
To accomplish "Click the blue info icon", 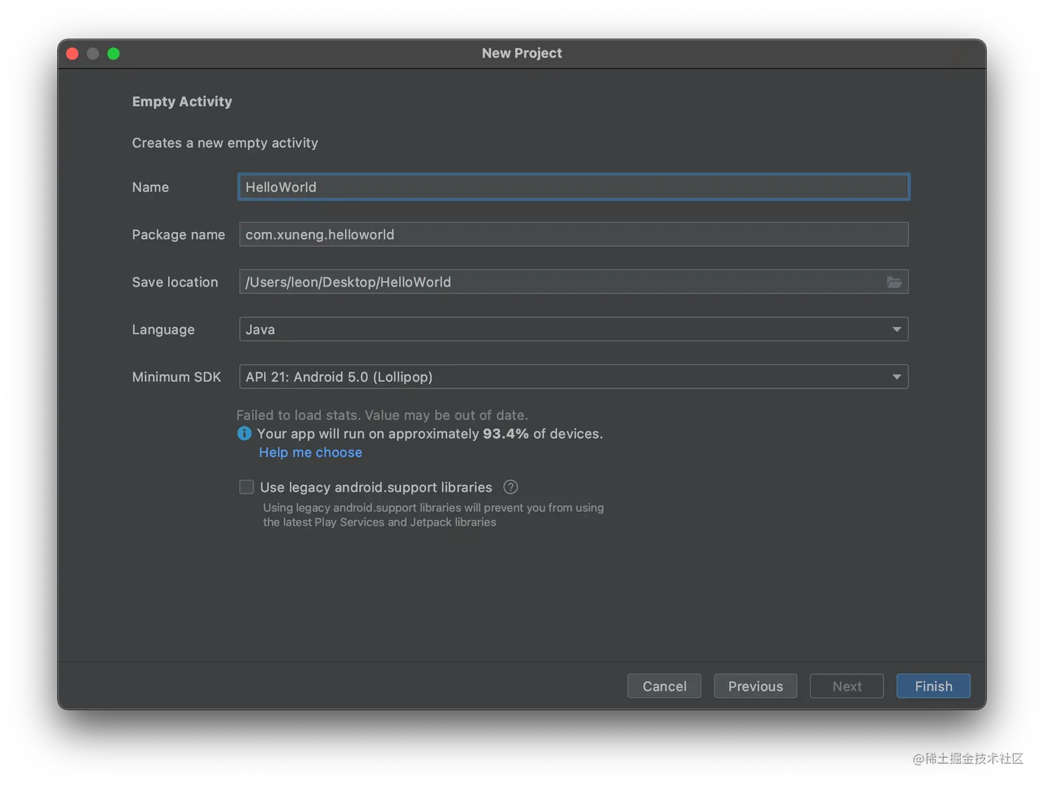I will click(x=244, y=433).
